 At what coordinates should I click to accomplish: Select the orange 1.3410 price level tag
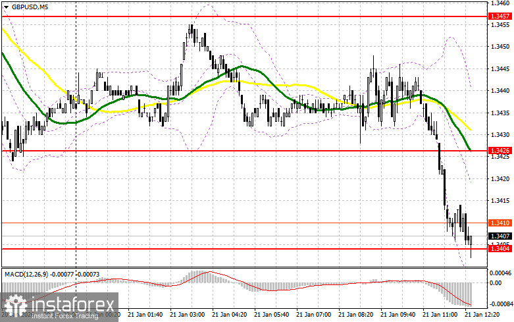click(x=500, y=223)
